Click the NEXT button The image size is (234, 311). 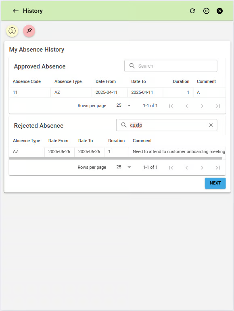click(215, 183)
